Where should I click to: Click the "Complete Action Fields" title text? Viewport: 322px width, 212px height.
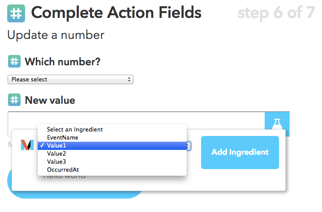point(116,13)
